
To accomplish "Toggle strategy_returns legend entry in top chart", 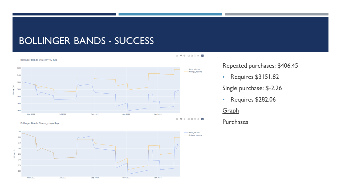I will (x=195, y=72).
